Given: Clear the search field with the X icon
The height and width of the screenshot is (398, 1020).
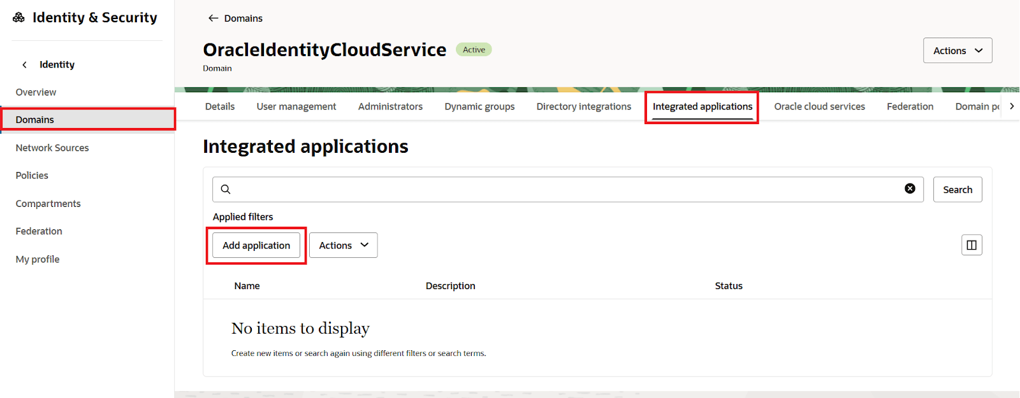Looking at the screenshot, I should click(x=910, y=188).
